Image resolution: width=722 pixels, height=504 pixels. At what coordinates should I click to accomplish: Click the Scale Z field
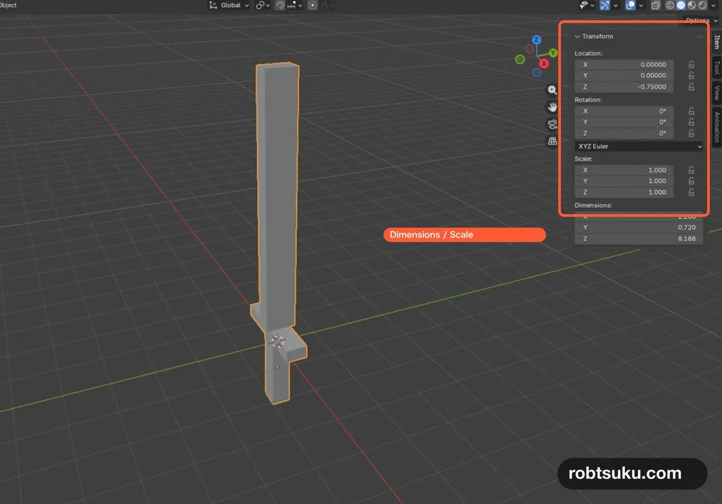click(x=624, y=192)
